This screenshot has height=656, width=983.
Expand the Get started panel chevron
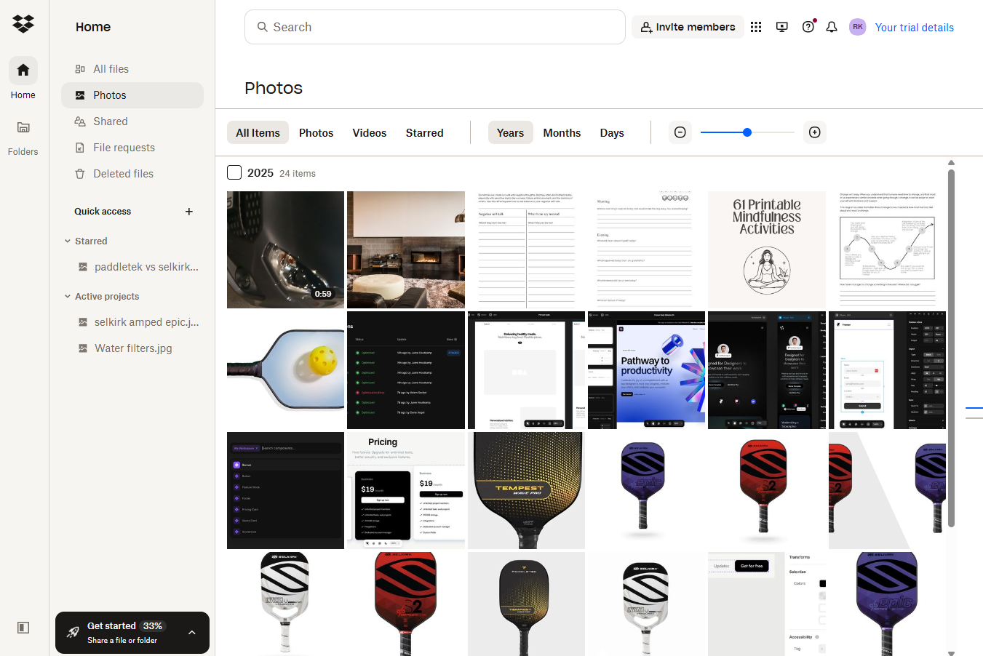pos(192,633)
